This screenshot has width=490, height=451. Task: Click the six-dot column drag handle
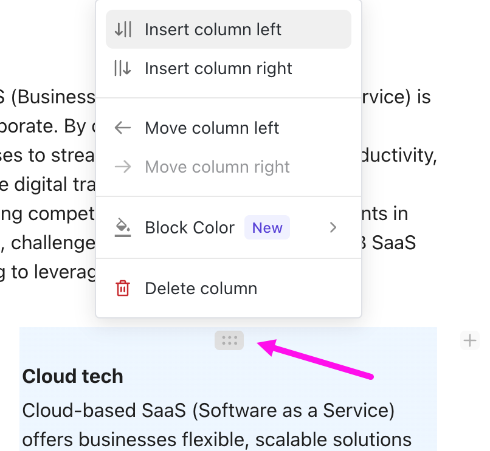pos(229,340)
